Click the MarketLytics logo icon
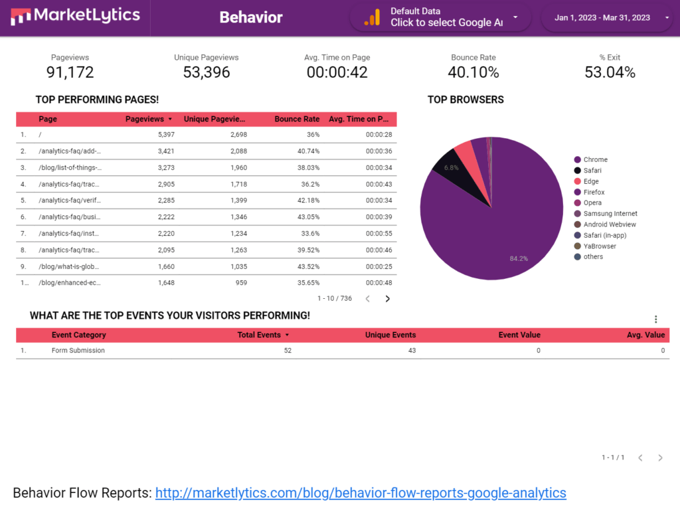The width and height of the screenshot is (680, 508). (x=21, y=17)
